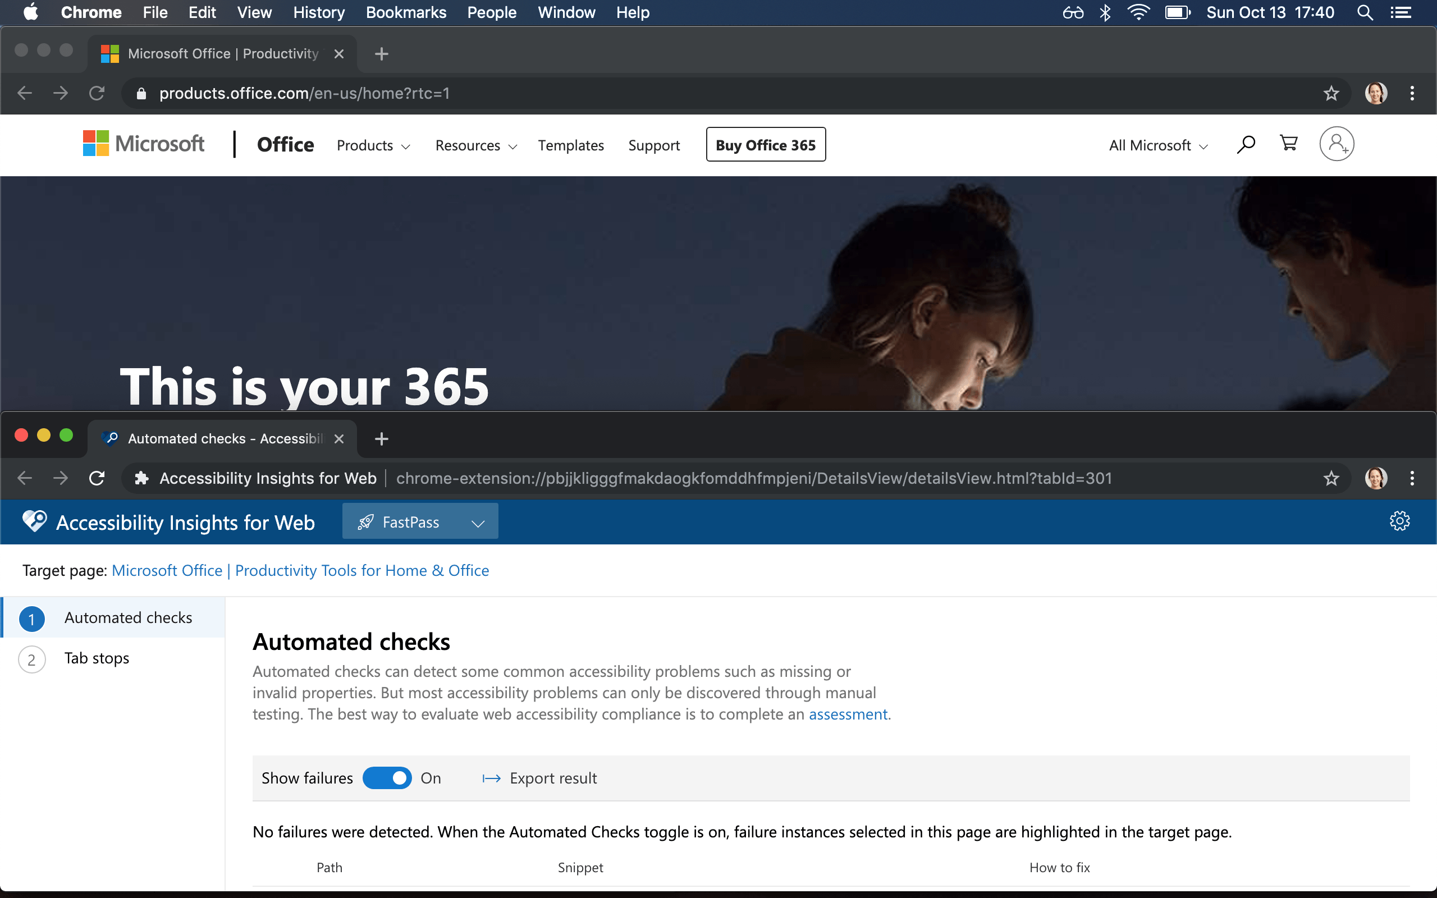Select the Automated checks step 1

(x=113, y=617)
